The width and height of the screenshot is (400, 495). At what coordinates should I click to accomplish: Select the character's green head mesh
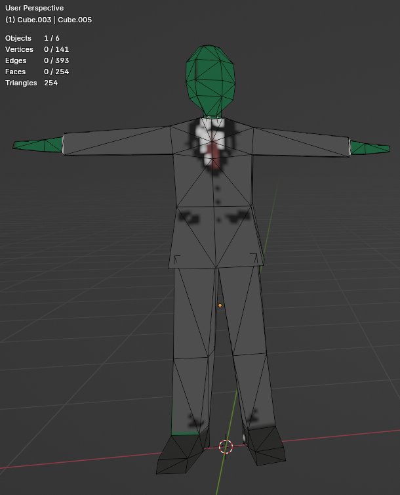210,81
